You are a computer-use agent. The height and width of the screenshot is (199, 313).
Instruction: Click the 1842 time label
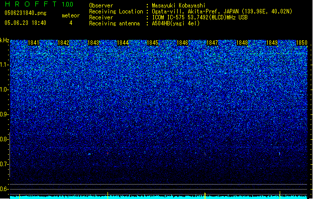[x=63, y=43]
